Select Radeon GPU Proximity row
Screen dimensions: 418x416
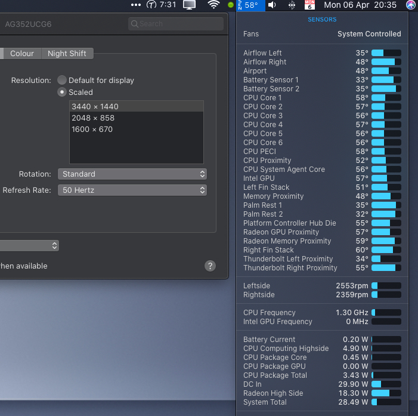322,232
